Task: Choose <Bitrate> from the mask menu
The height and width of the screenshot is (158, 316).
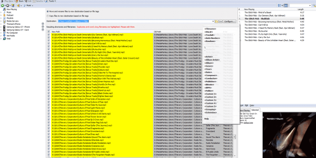Action: click(209, 85)
